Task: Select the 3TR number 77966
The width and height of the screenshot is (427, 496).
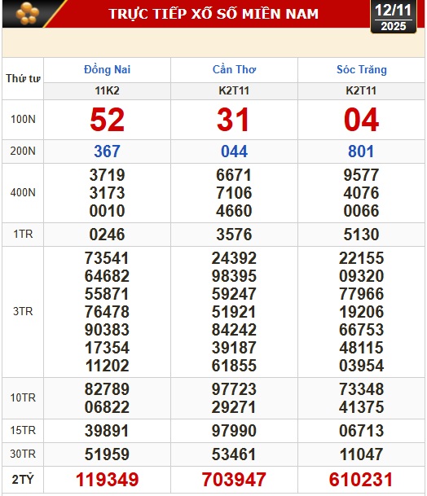Action: coord(361,294)
